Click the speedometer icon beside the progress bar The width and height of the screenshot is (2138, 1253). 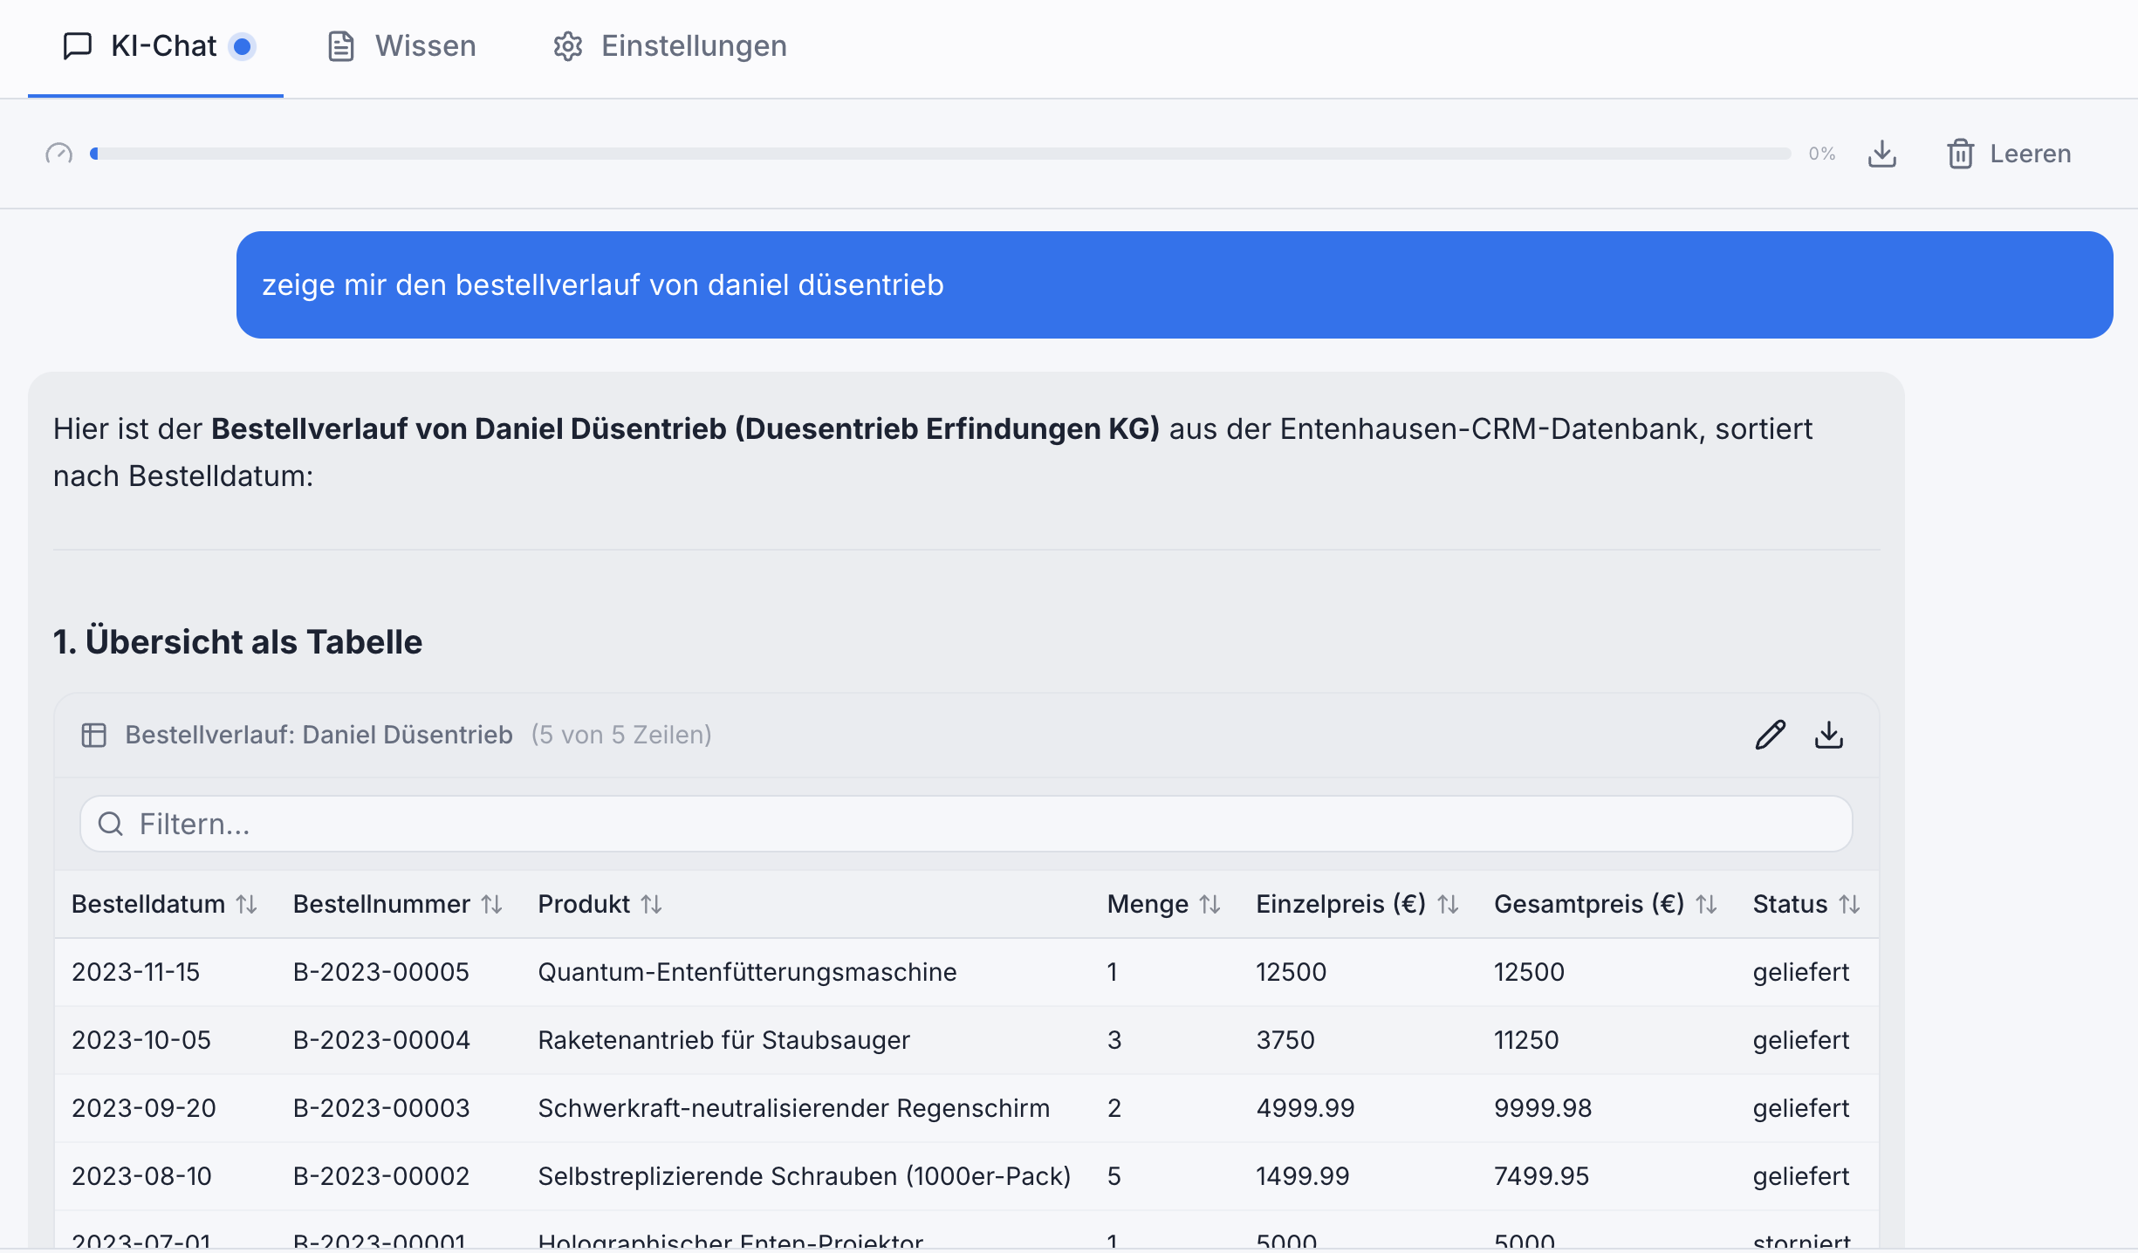(x=58, y=154)
